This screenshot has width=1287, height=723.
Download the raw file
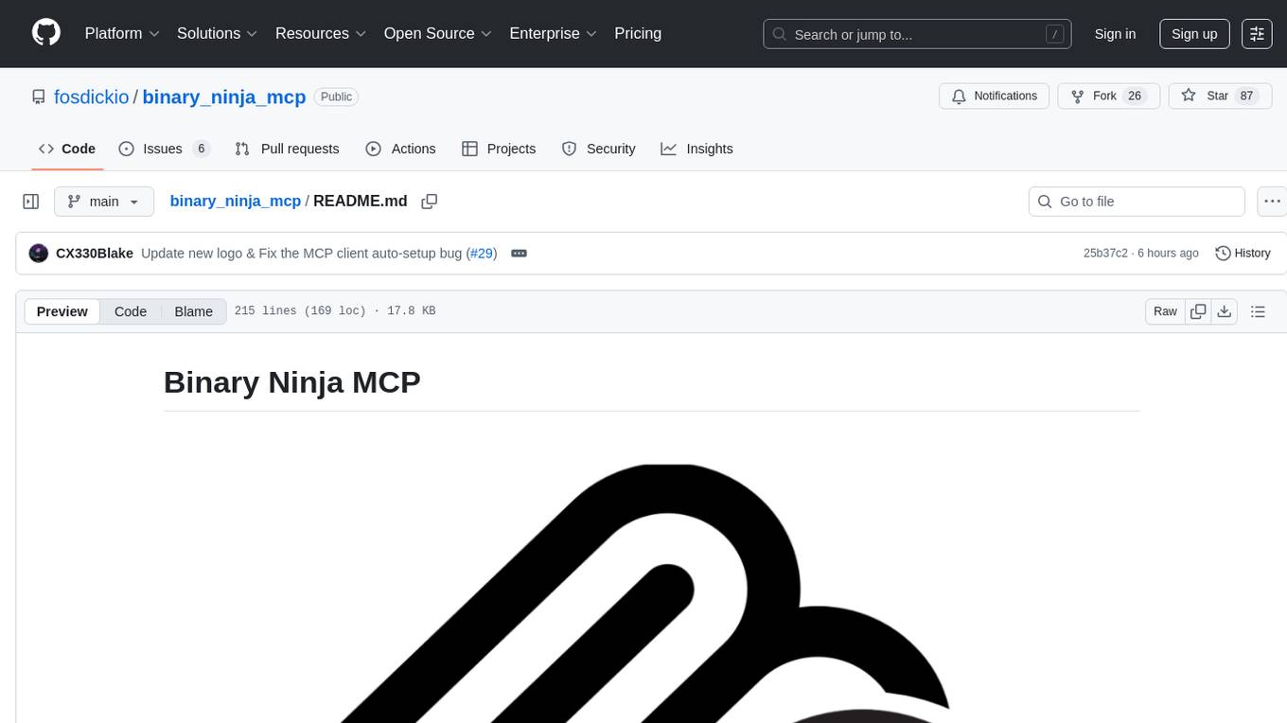pyautogui.click(x=1224, y=311)
